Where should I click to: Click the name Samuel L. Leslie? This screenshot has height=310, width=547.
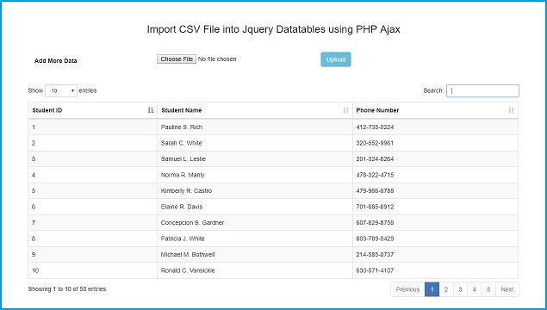coord(183,159)
